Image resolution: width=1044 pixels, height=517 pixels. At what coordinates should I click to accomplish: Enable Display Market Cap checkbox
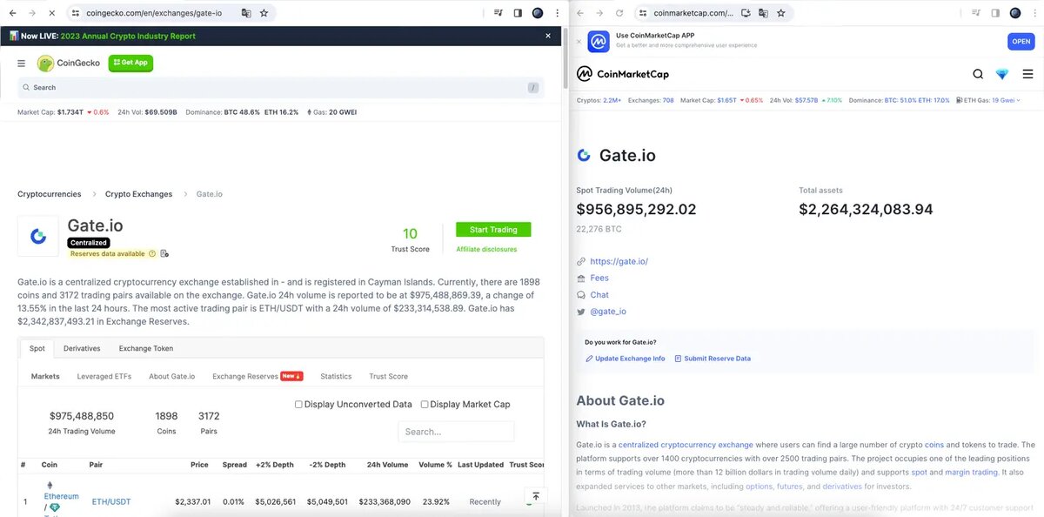[x=425, y=404]
